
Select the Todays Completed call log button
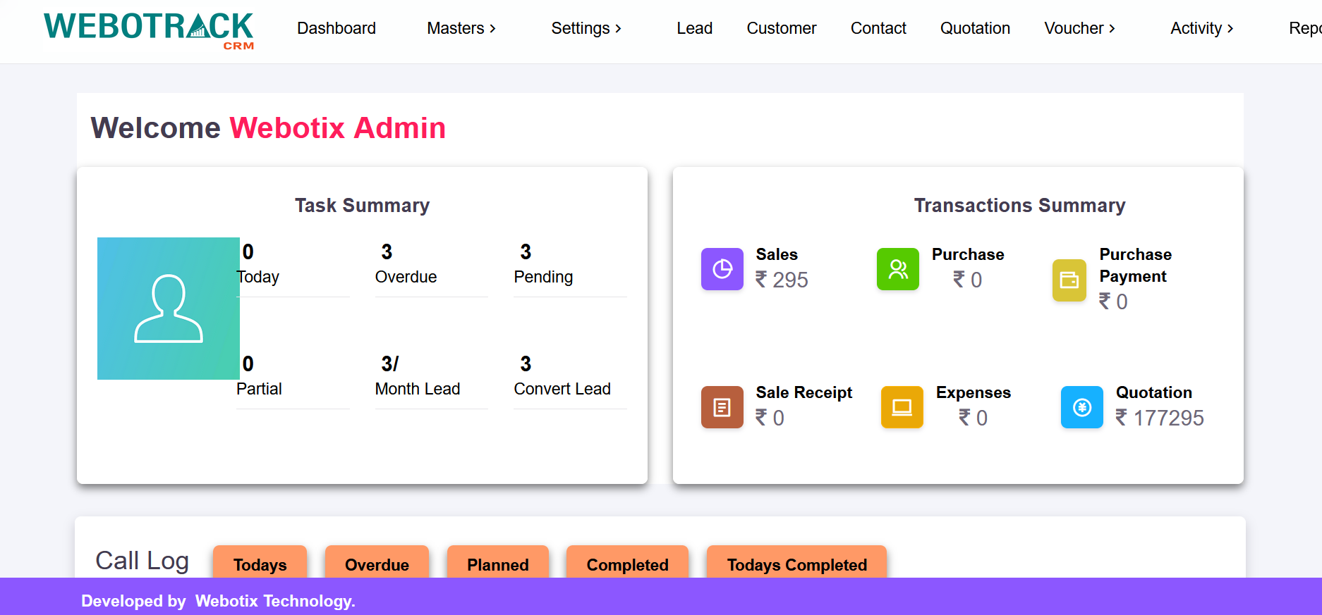[x=796, y=564]
